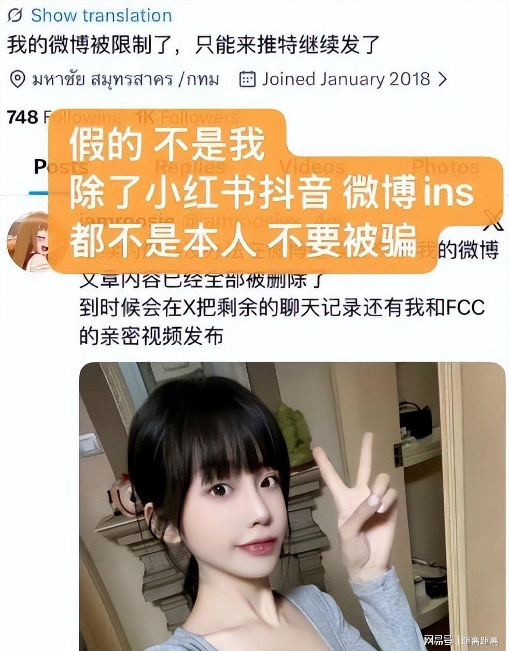Viewport: 509px width, 651px height.
Task: Open the Photos tab
Action: [x=445, y=167]
